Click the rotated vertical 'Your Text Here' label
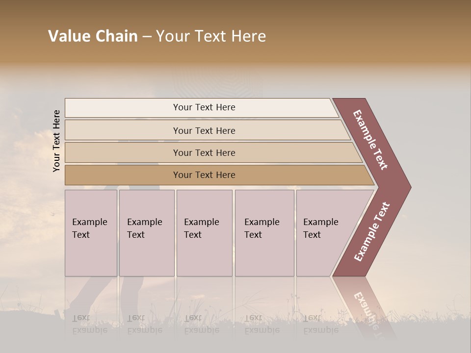The image size is (471, 353). click(56, 141)
